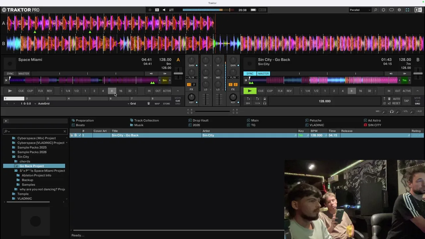
Task: Move Deck B grid marker right
Action: (x=257, y=99)
